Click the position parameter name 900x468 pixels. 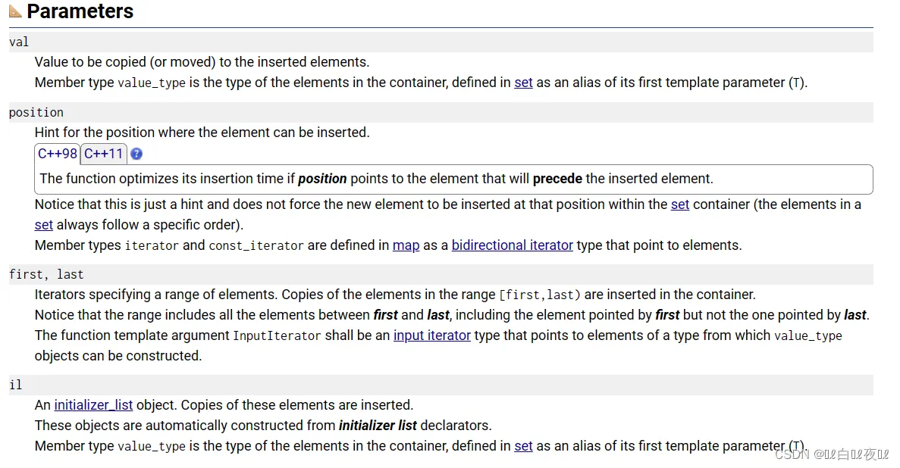(36, 113)
